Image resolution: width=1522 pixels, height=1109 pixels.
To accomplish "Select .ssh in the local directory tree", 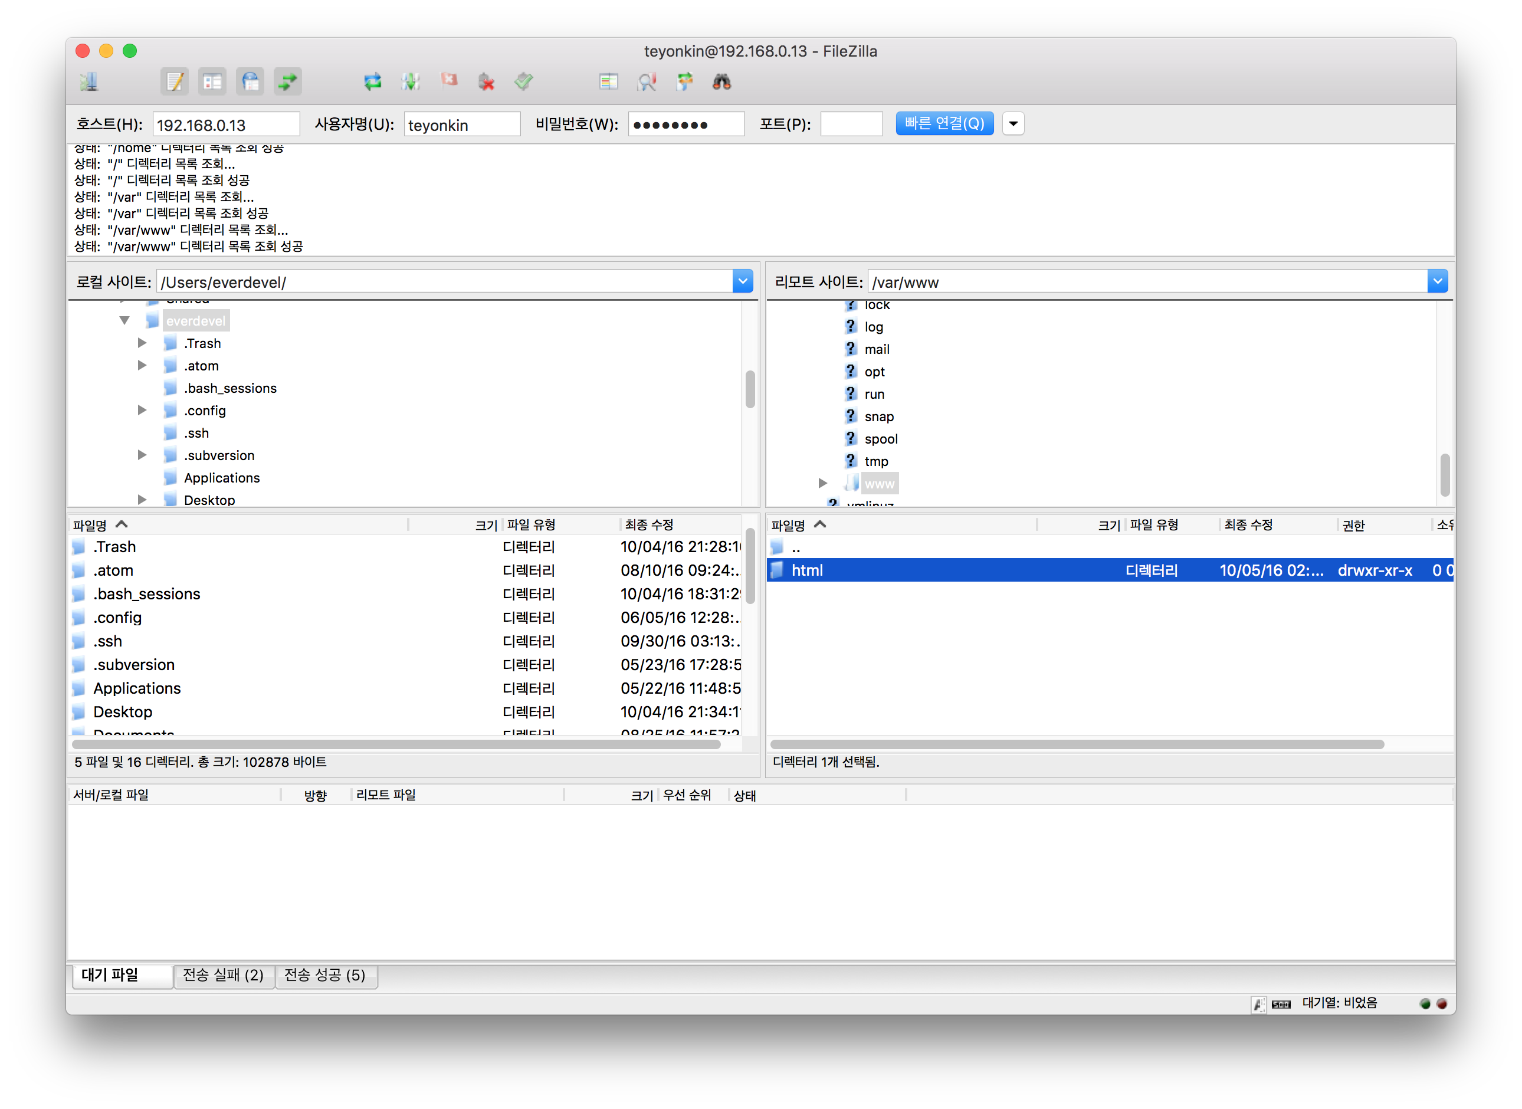I will [196, 433].
